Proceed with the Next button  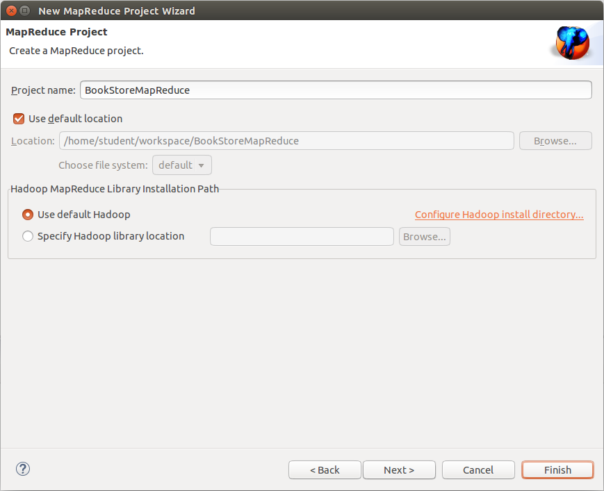399,470
